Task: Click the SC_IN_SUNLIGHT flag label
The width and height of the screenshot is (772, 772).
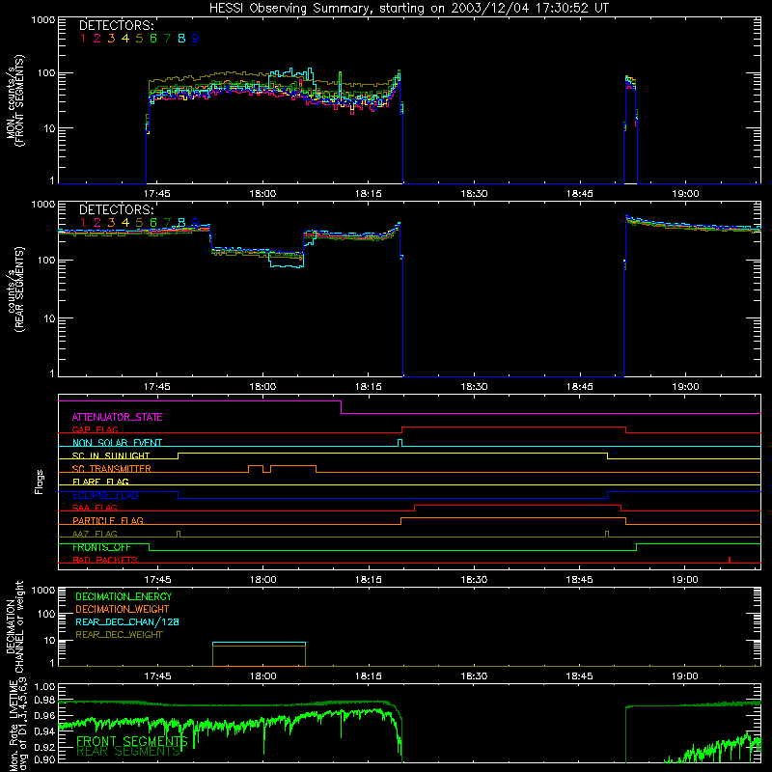Action: [x=111, y=455]
